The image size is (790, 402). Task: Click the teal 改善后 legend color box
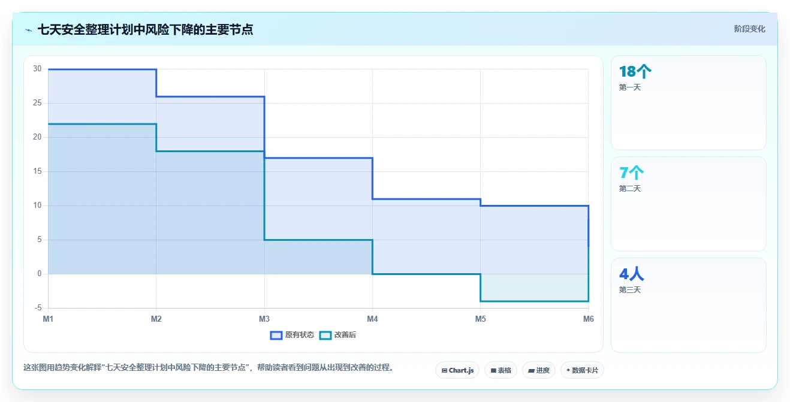(x=325, y=335)
